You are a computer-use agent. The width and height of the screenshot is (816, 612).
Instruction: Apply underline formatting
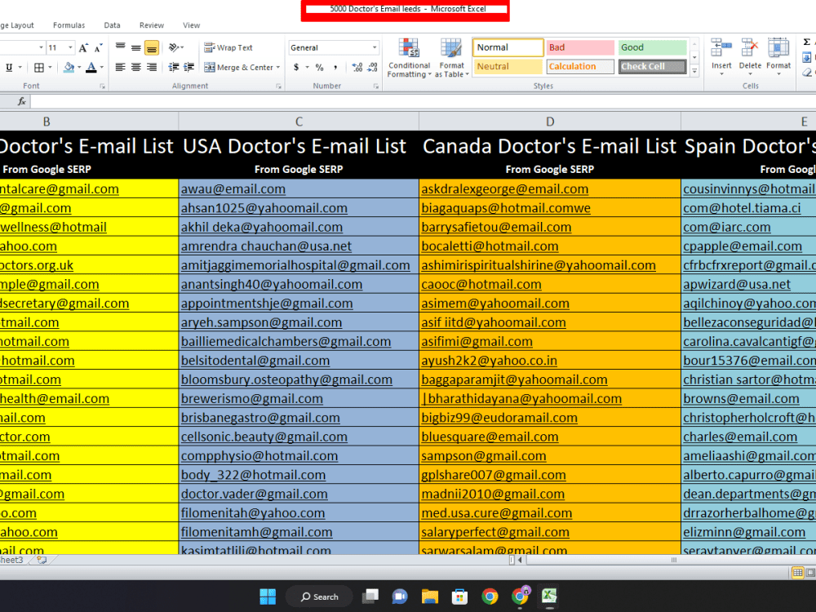[9, 67]
